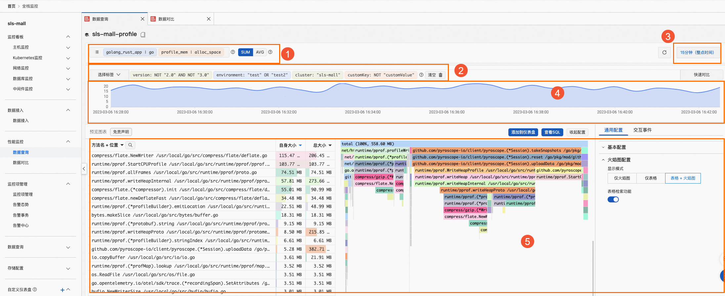The width and height of the screenshot is (725, 296).
Task: Click 收起配置 button
Action: click(577, 132)
